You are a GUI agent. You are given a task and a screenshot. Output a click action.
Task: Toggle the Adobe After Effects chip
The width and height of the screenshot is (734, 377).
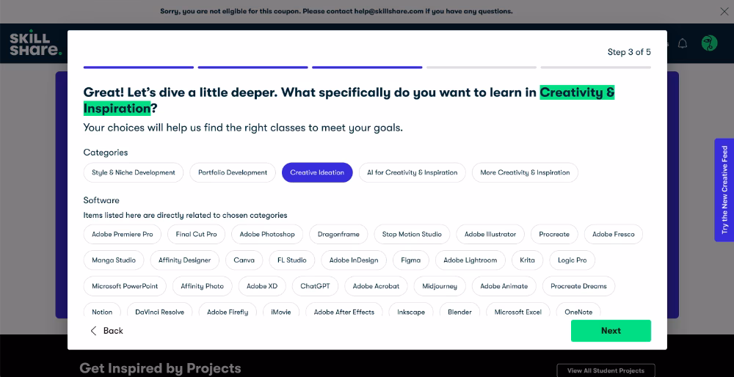pyautogui.click(x=344, y=310)
